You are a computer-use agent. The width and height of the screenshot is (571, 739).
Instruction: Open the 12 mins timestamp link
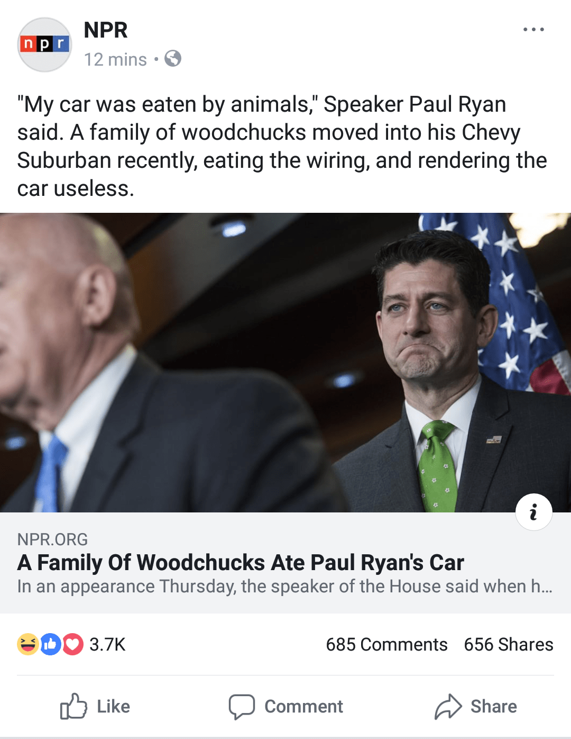point(115,59)
